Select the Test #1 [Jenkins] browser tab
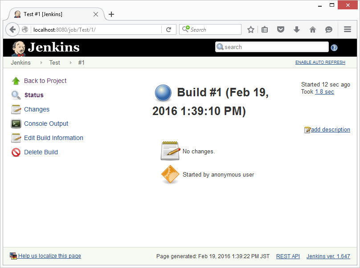 (56, 14)
